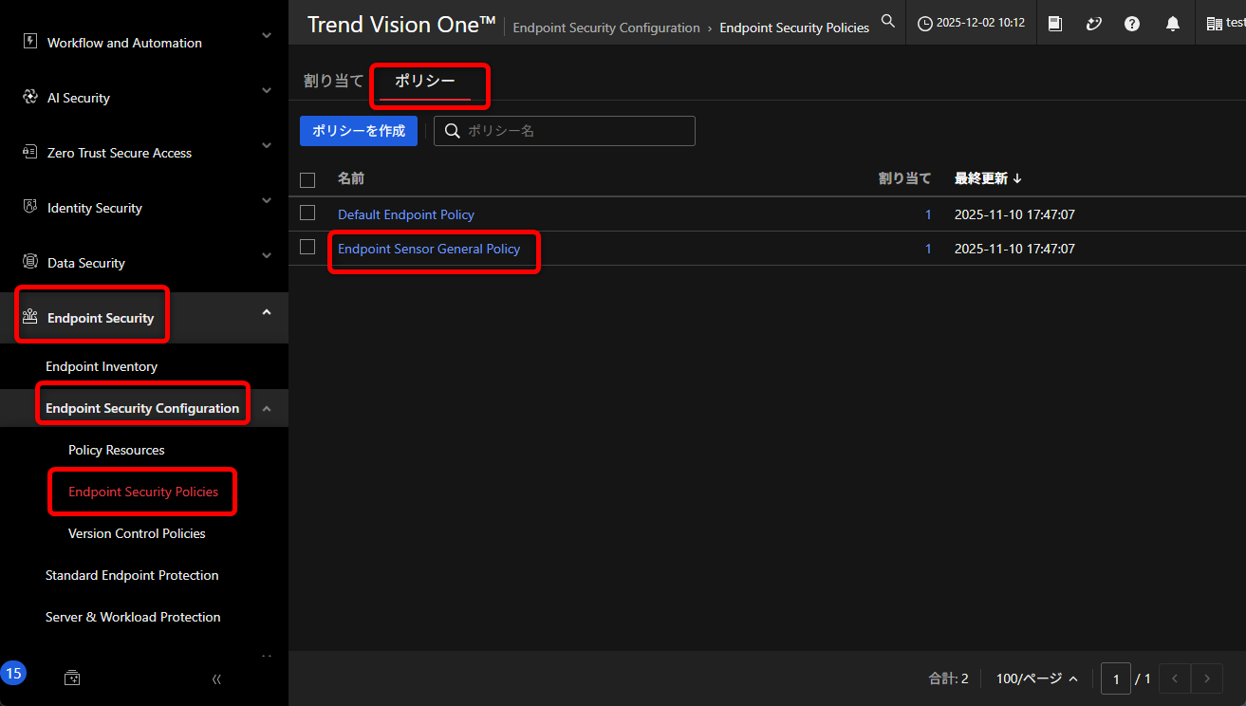Click the last-updated date for Endpoint Sensor General Policy
The width and height of the screenshot is (1246, 706).
[x=1014, y=249]
